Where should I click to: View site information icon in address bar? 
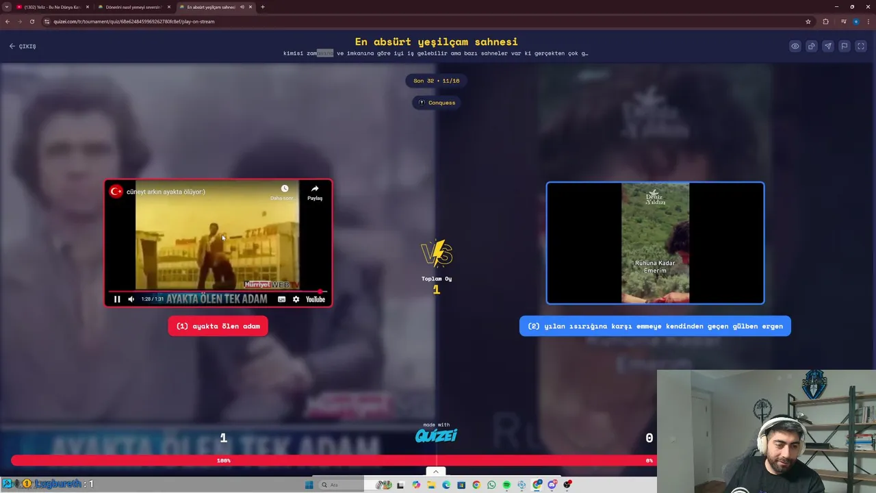(x=47, y=21)
